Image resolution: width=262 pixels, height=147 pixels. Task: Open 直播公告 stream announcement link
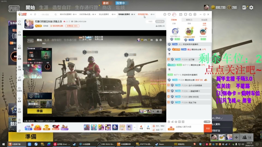coord(160,26)
